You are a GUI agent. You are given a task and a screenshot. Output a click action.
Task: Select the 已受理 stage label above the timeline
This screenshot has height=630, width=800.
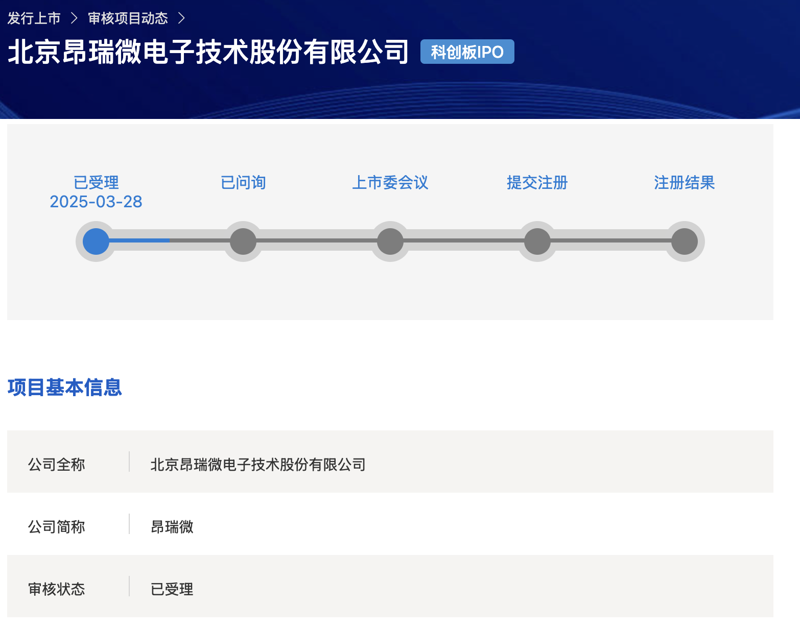click(x=96, y=182)
